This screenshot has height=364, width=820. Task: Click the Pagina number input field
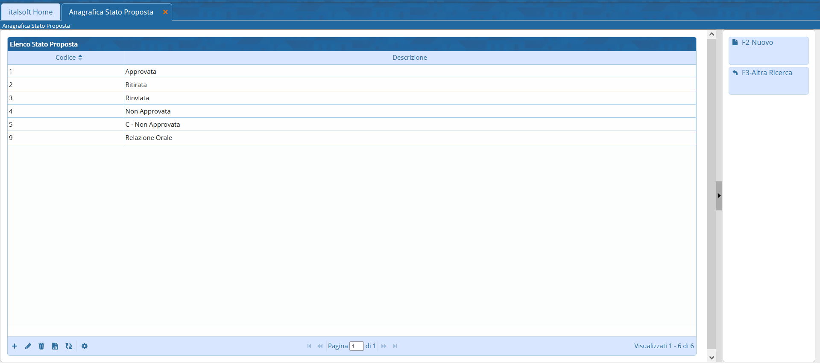click(356, 346)
